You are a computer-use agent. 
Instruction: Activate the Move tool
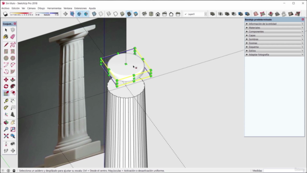pos(6,80)
